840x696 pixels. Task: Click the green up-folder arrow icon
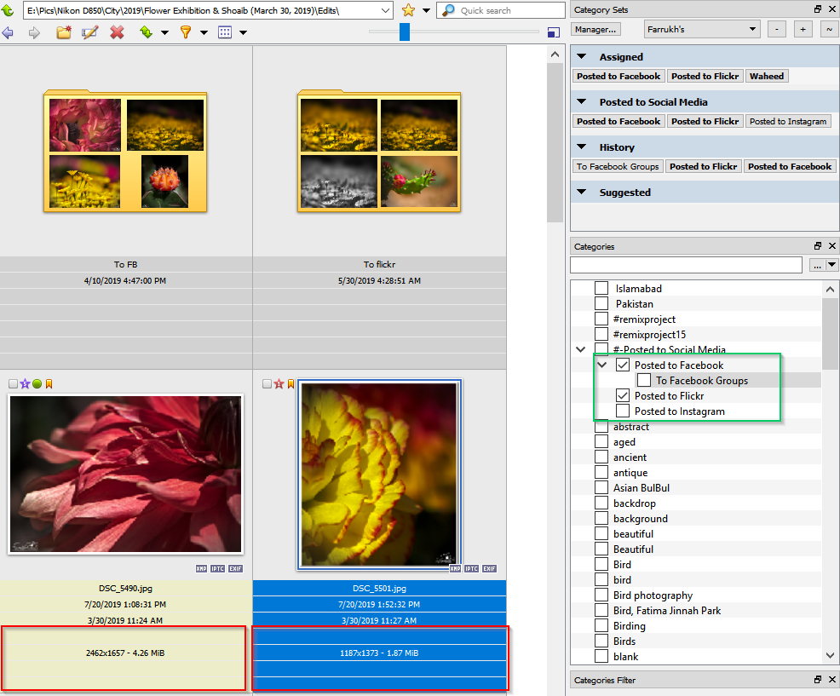click(8, 10)
